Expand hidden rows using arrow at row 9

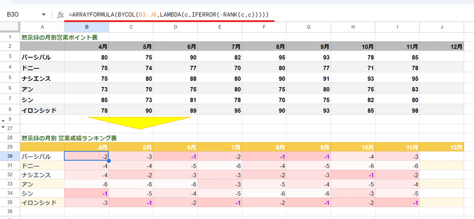click(3, 120)
